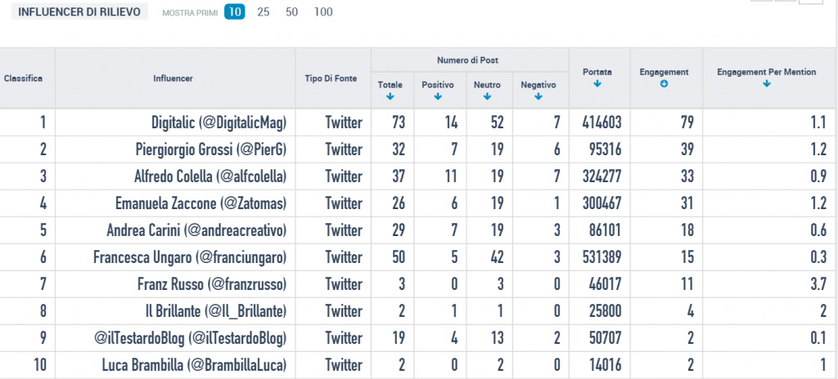The width and height of the screenshot is (838, 379).
Task: Sort by Positivo column arrow
Action: (x=438, y=96)
